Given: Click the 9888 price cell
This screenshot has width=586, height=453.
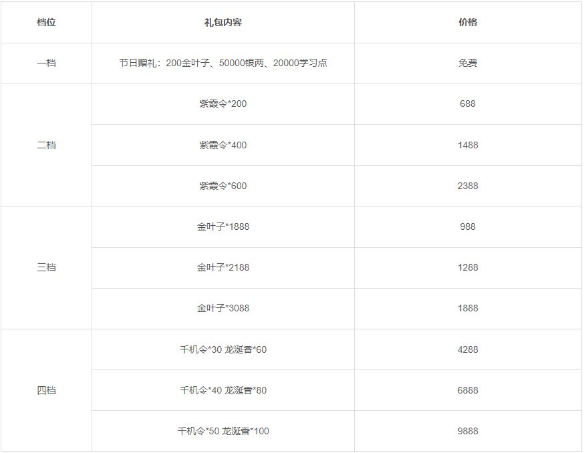Looking at the screenshot, I should (468, 431).
